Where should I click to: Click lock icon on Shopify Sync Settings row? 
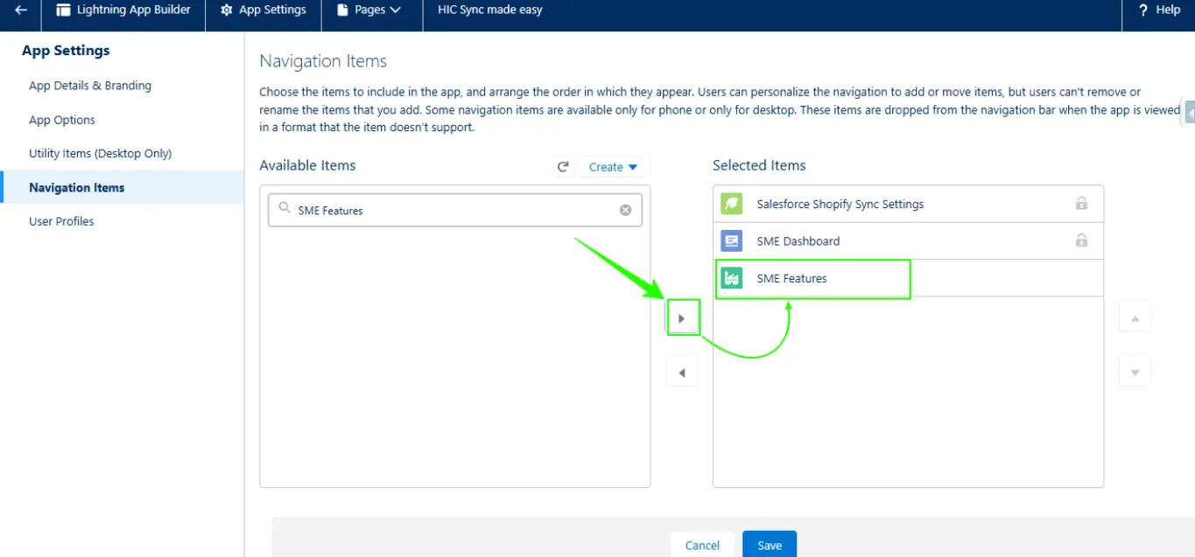[x=1081, y=203]
